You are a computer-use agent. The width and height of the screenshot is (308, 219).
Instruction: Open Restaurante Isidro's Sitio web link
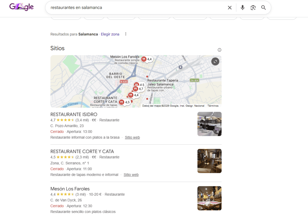(x=132, y=137)
